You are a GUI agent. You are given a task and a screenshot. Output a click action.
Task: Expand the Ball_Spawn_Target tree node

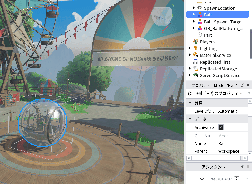pos(194,21)
